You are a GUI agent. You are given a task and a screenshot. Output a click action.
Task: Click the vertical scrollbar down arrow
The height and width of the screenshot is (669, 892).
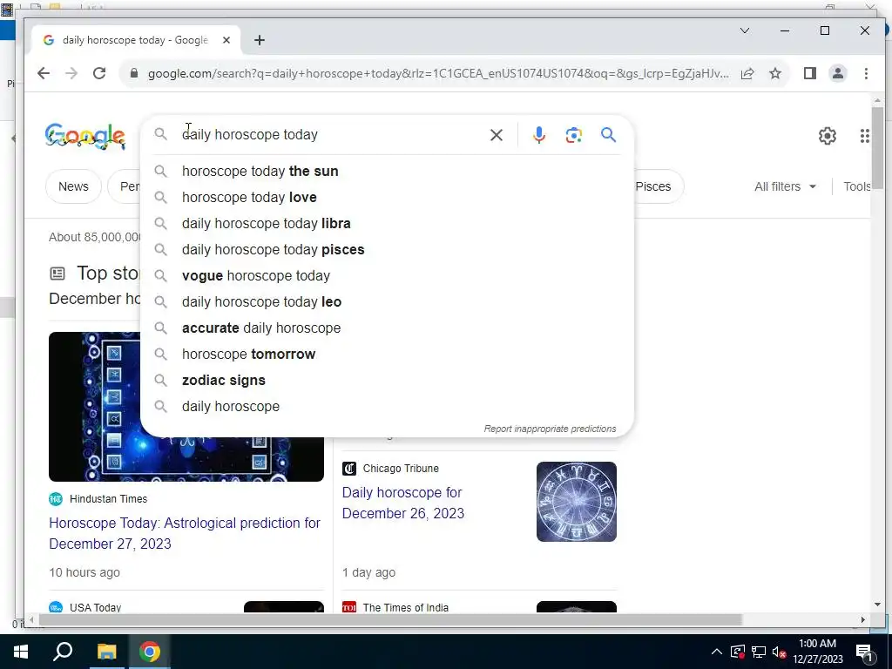(x=876, y=605)
